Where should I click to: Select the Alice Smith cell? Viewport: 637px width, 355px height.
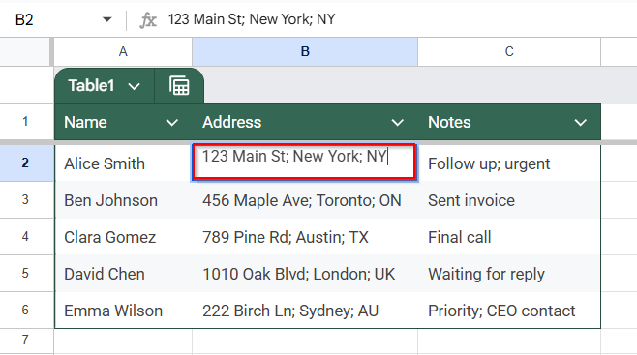123,163
